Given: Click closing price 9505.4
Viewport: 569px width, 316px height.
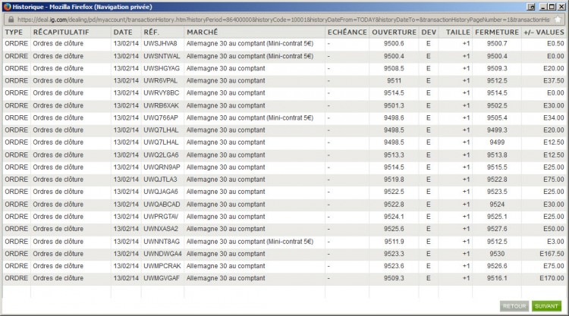Looking at the screenshot, I should tap(497, 117).
